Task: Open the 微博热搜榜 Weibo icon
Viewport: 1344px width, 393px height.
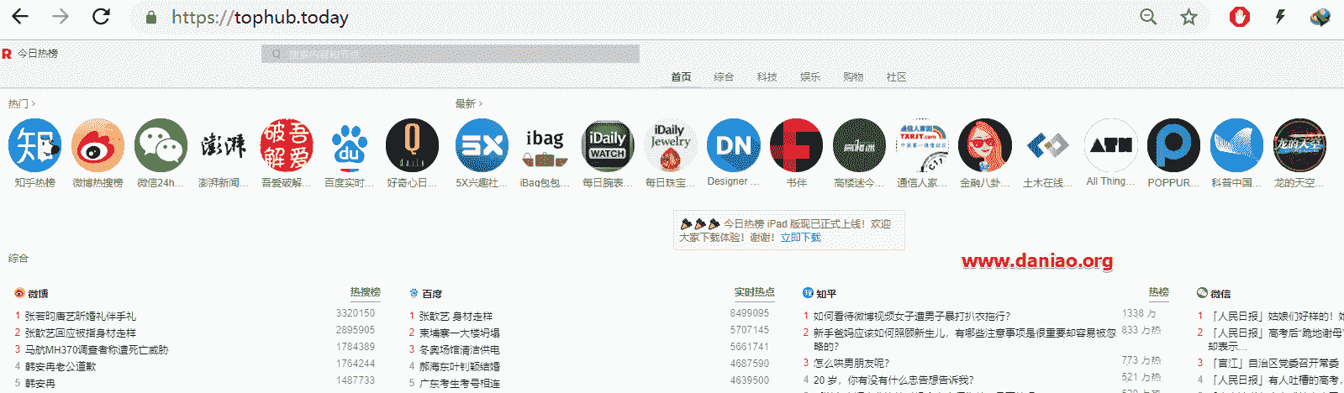Action: (x=98, y=145)
